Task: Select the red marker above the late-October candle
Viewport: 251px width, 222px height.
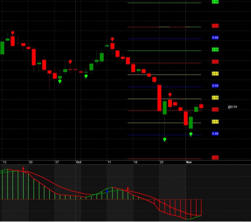Action: pyautogui.click(x=170, y=95)
